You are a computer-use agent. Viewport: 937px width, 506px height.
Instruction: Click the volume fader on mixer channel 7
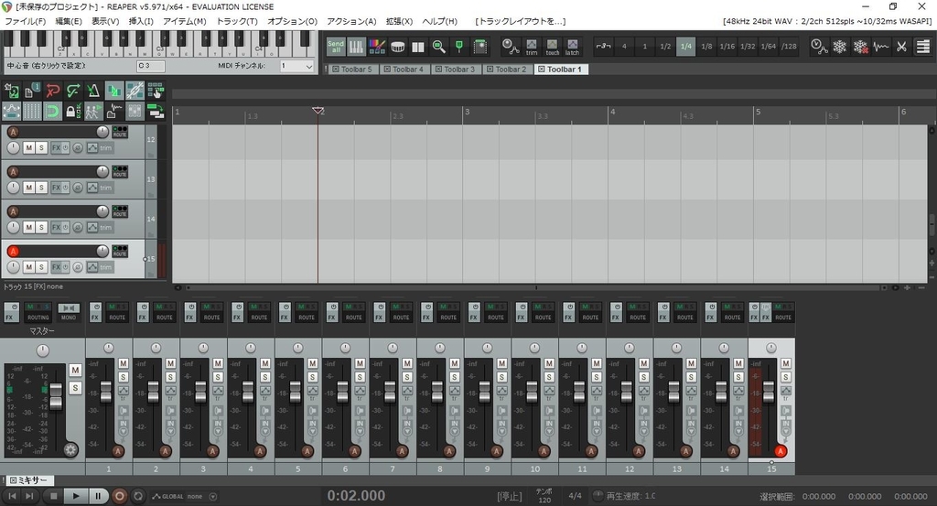pos(390,392)
